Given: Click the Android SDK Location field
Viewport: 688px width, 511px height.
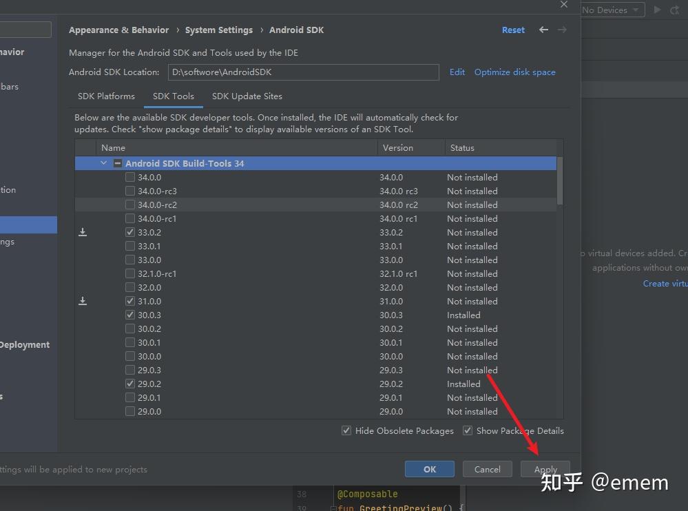Looking at the screenshot, I should [x=303, y=72].
